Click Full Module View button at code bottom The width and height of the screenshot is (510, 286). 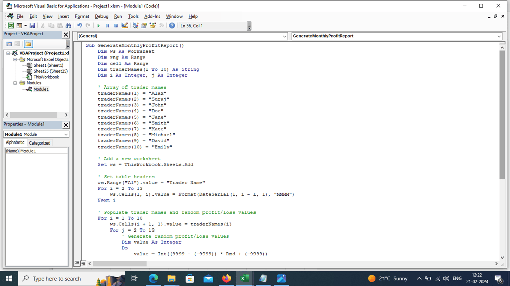[x=83, y=263]
